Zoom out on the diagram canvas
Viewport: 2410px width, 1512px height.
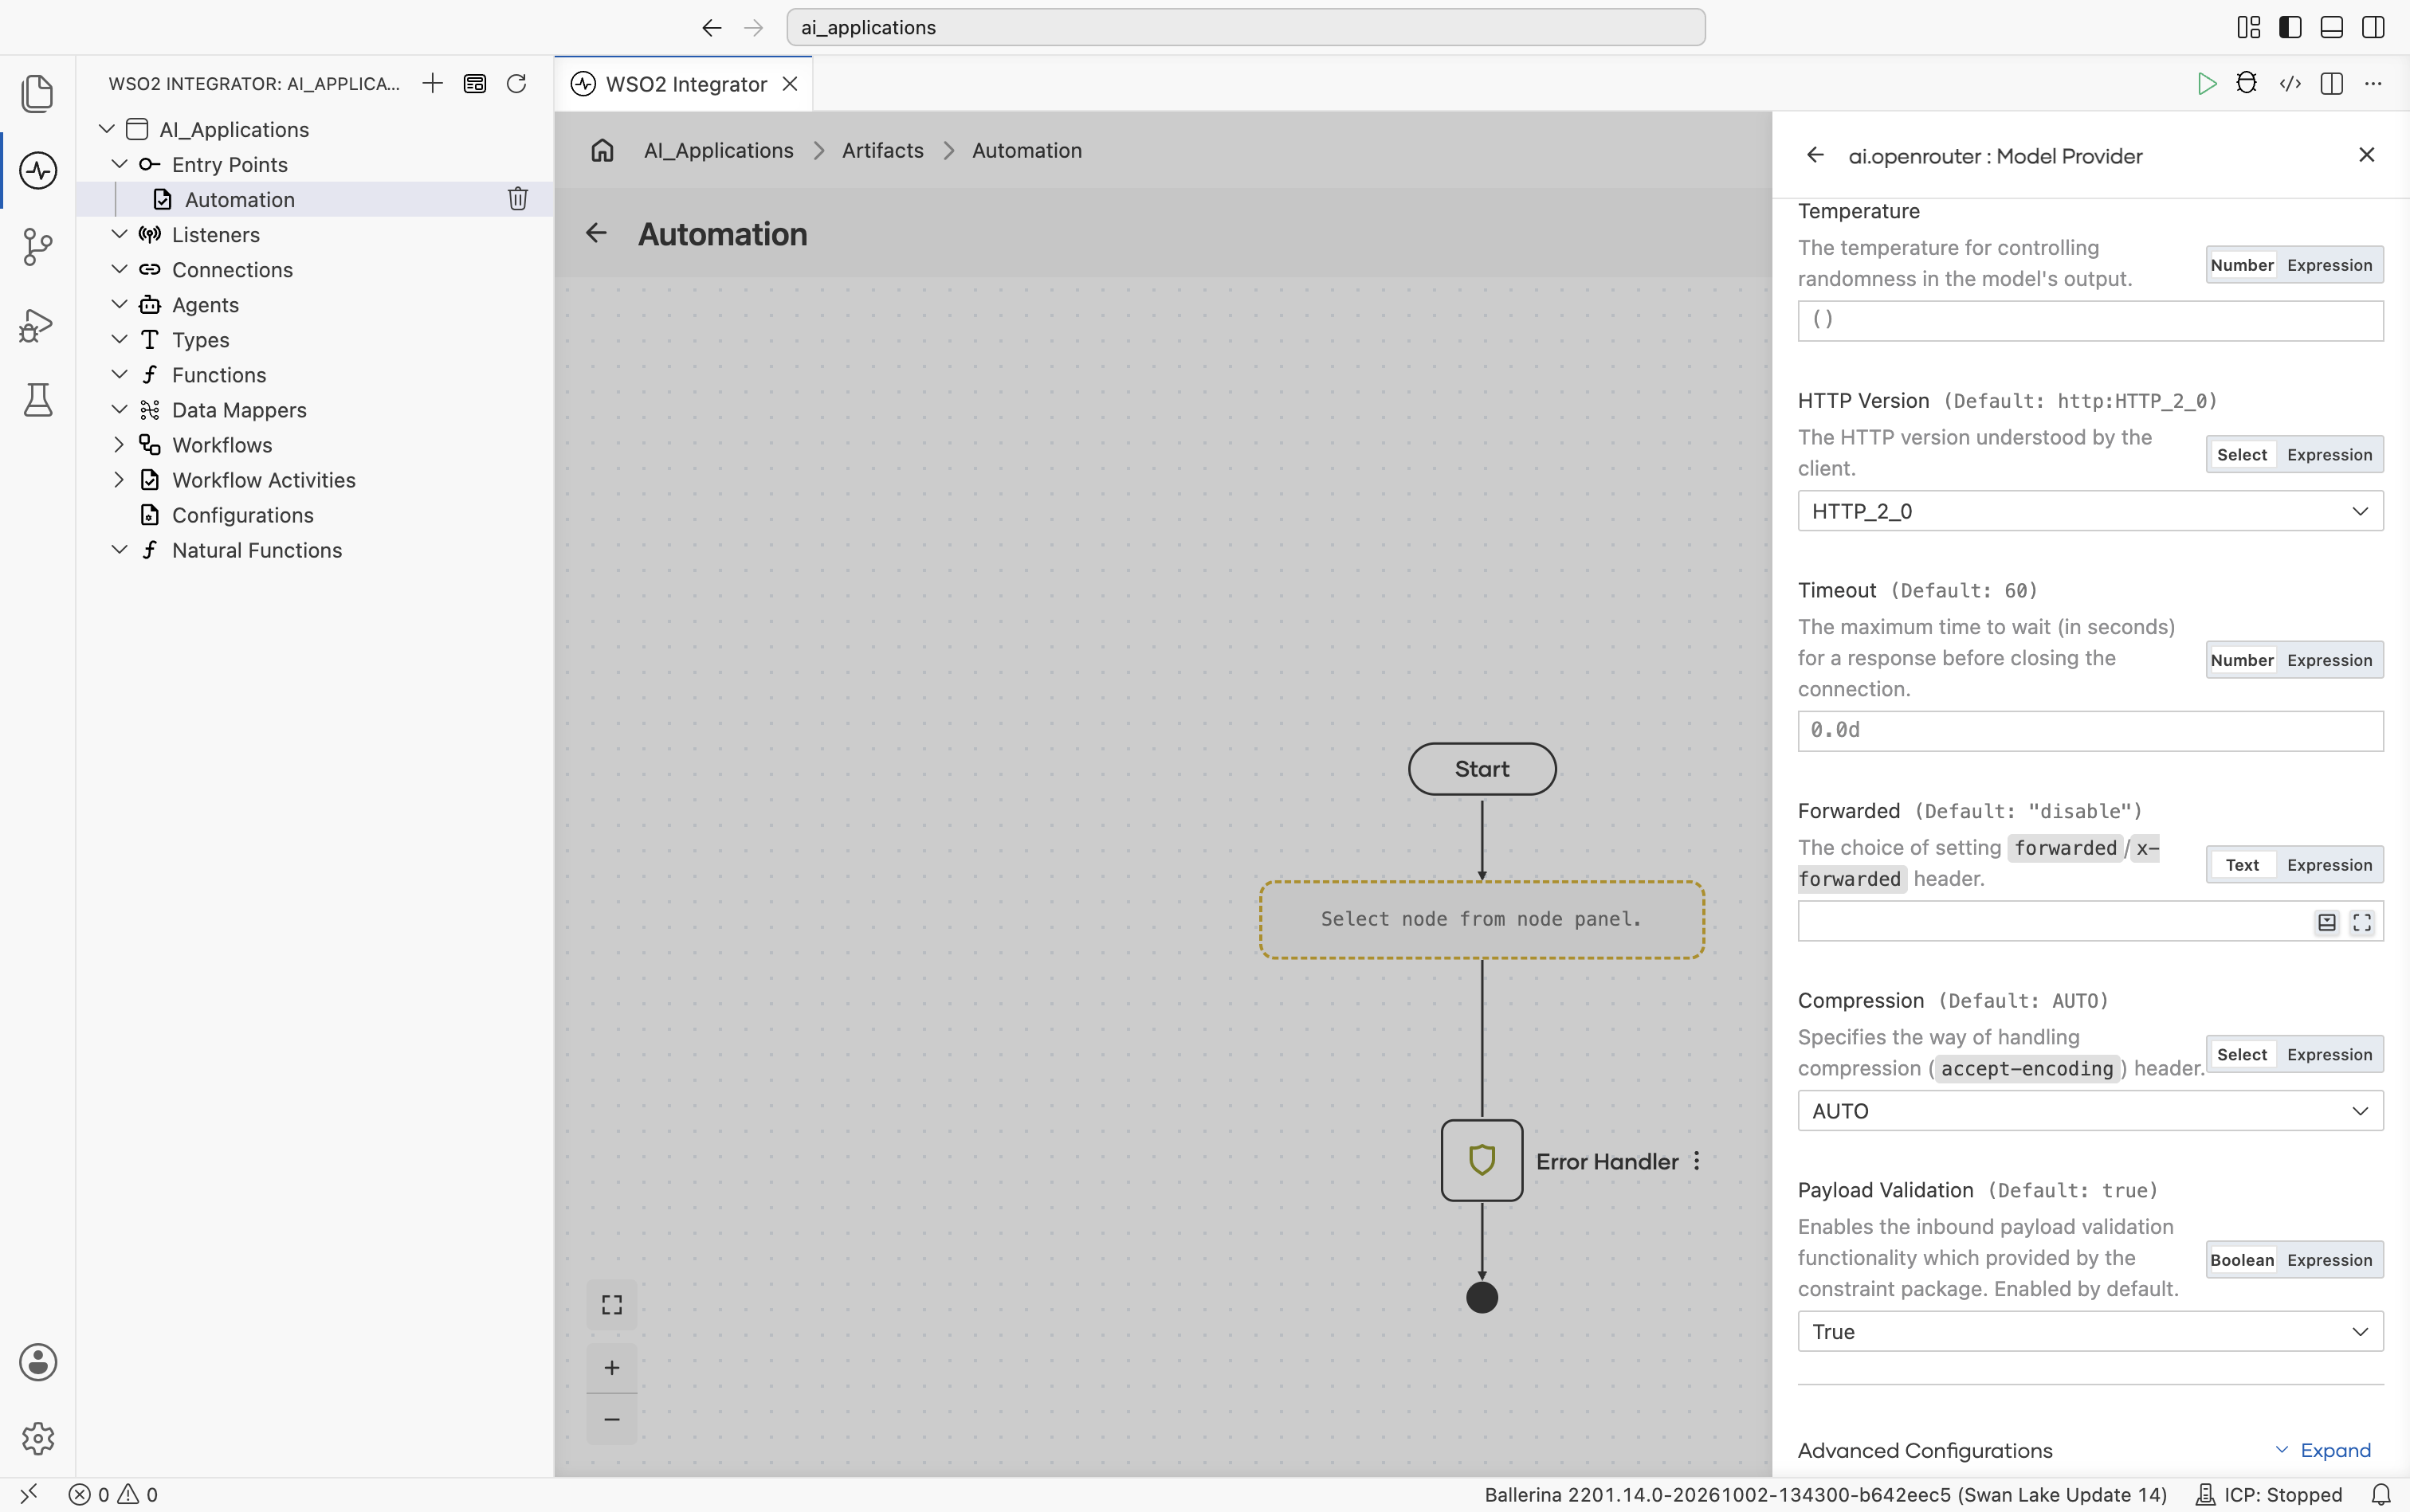(611, 1419)
